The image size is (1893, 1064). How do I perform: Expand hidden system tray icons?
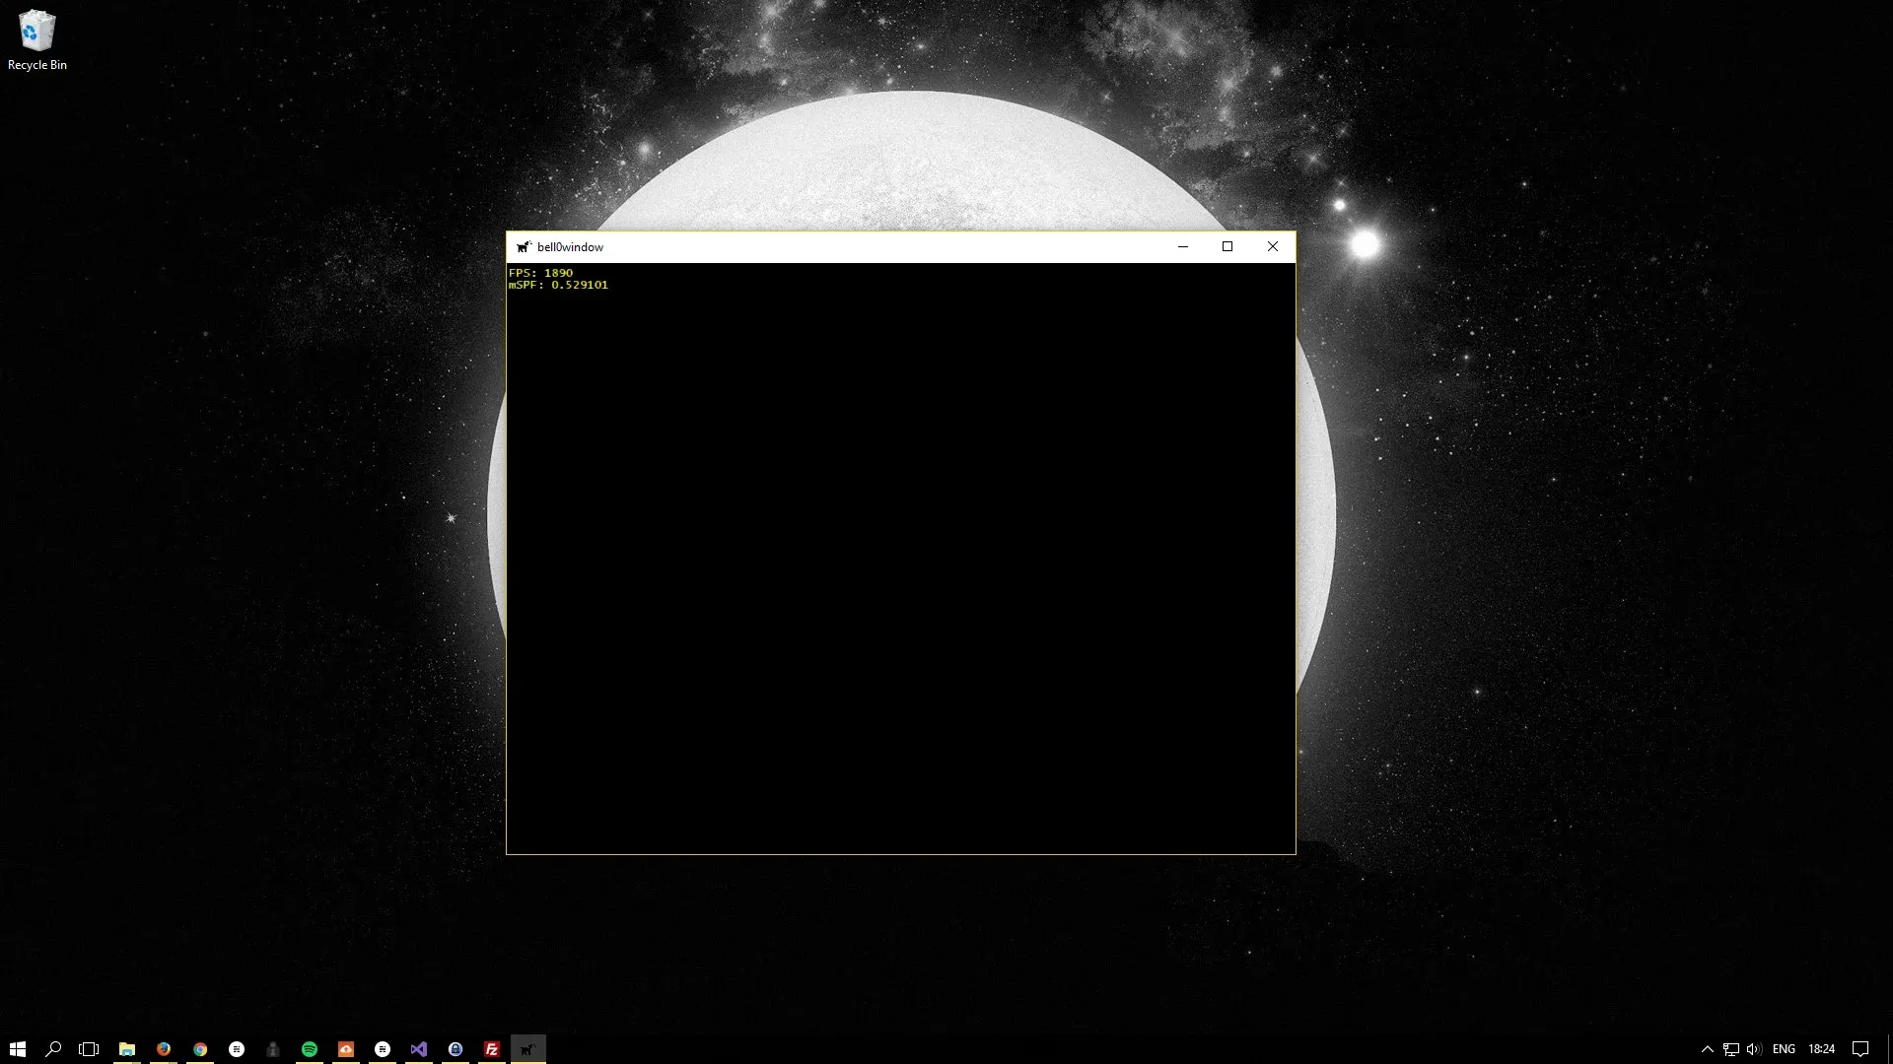(x=1708, y=1049)
